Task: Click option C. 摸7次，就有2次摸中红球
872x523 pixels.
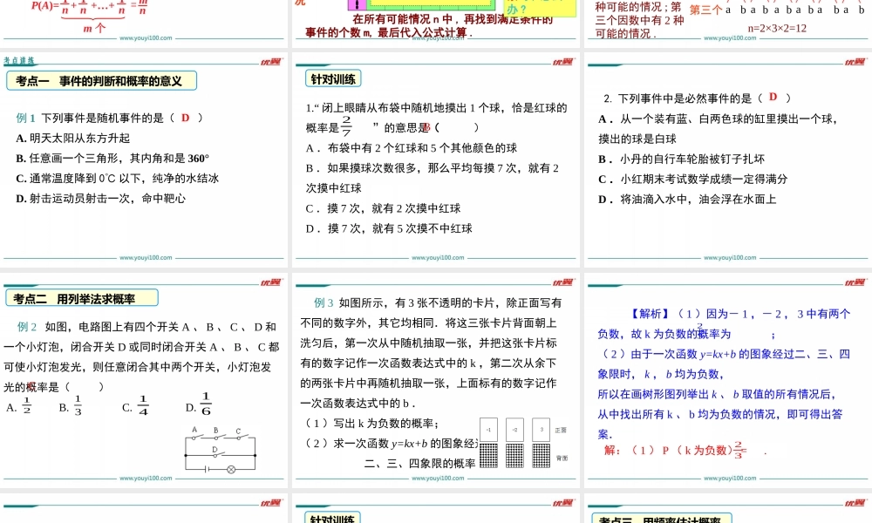Action: [x=383, y=208]
